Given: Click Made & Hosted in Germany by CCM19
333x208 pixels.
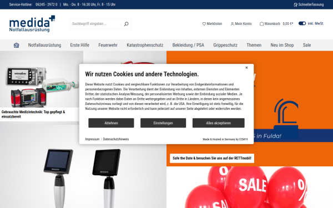Looking at the screenshot, I should (225, 139).
